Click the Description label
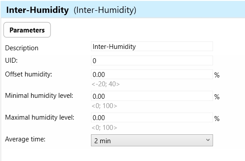 pyautogui.click(x=22, y=48)
